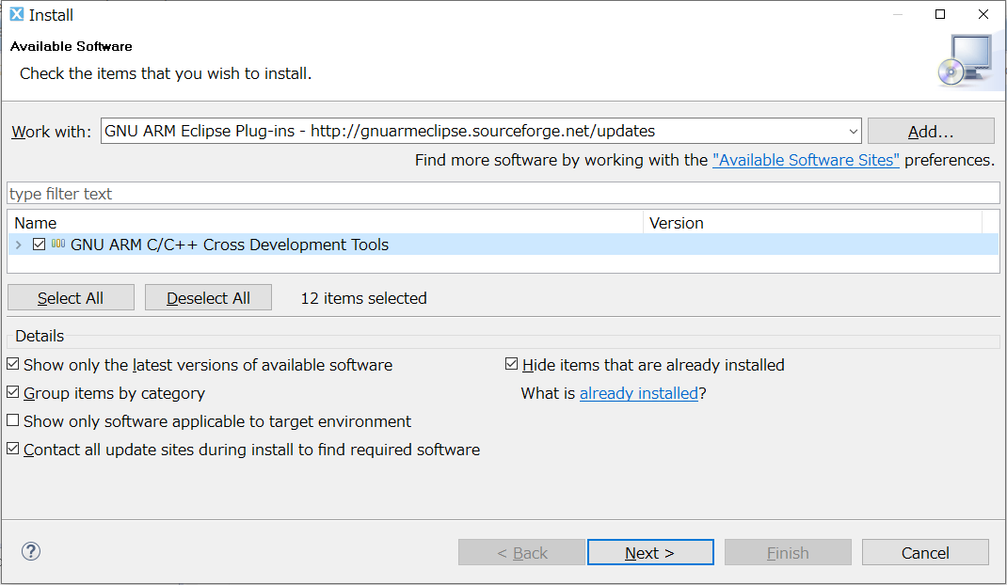Focus the type filter text field

pos(503,194)
